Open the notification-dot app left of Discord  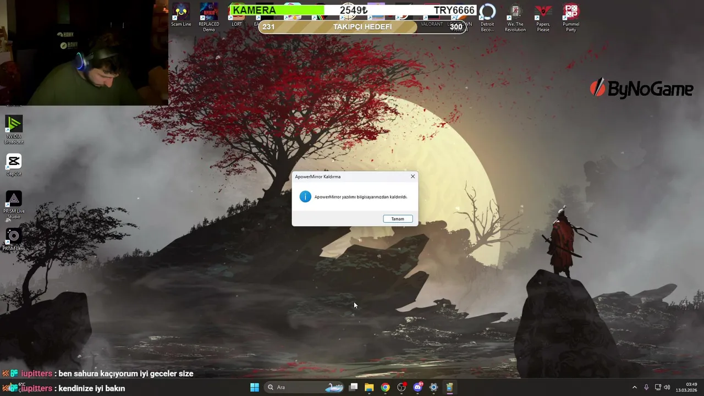pos(402,387)
